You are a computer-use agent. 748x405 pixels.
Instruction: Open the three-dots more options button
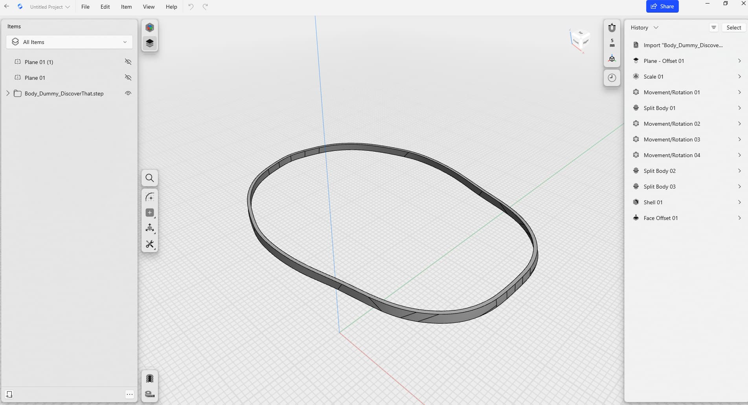[x=130, y=394]
